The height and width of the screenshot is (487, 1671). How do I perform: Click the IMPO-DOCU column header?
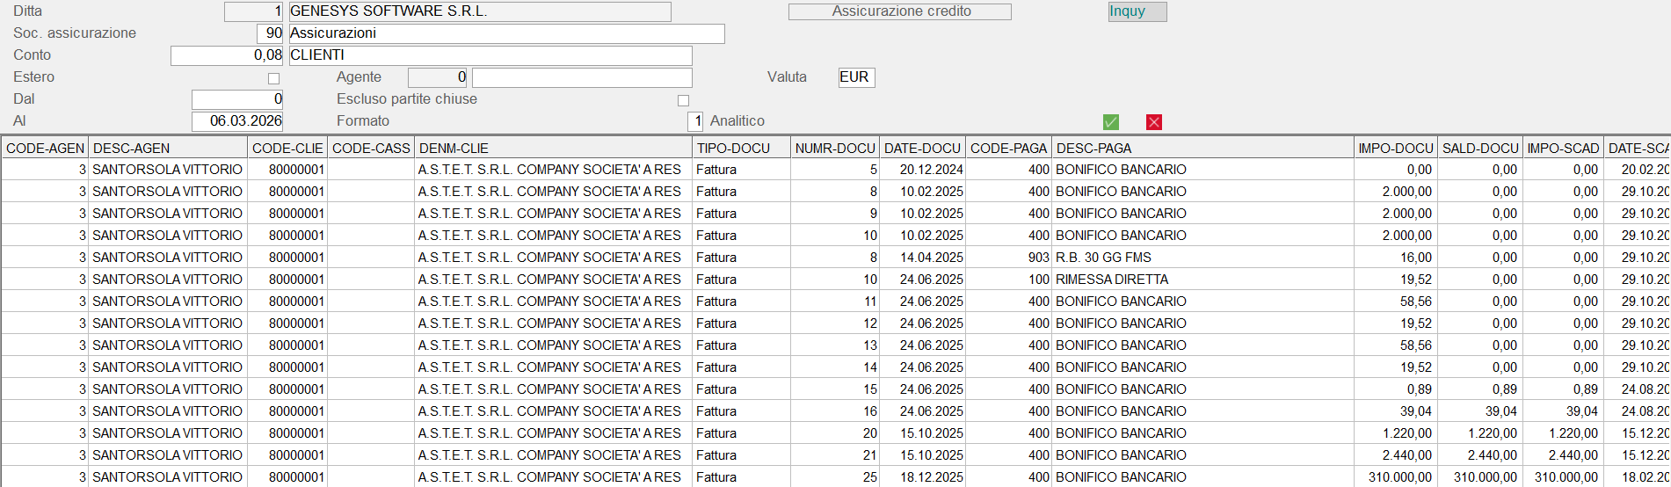click(x=1395, y=149)
